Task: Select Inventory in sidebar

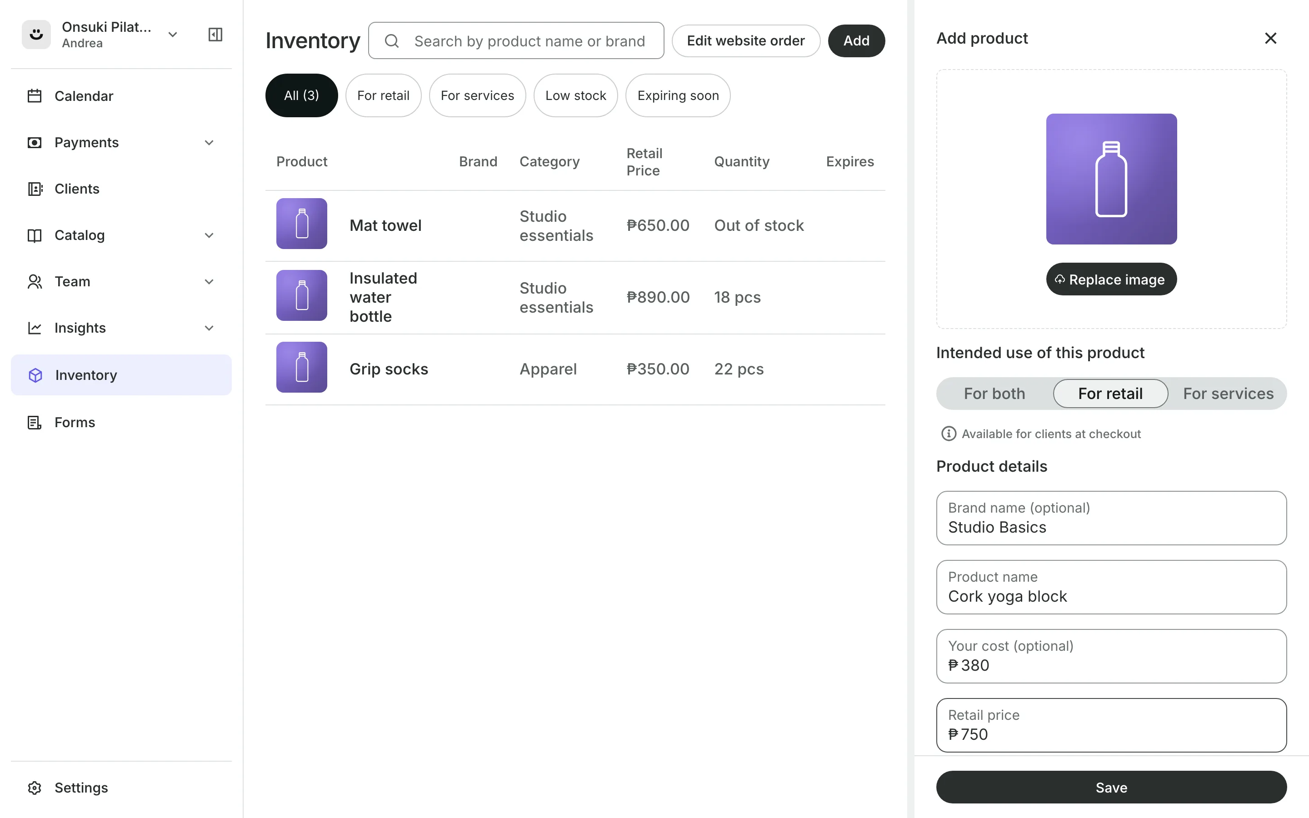Action: click(x=121, y=375)
